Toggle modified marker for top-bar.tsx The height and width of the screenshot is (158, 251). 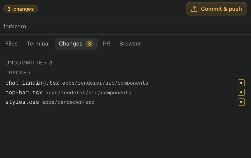241,92
